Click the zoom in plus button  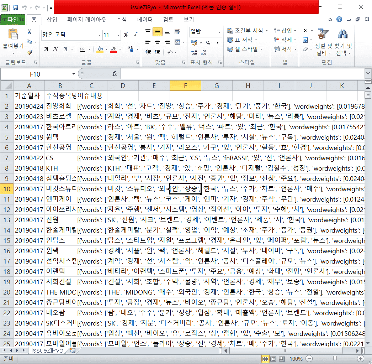click(360, 359)
